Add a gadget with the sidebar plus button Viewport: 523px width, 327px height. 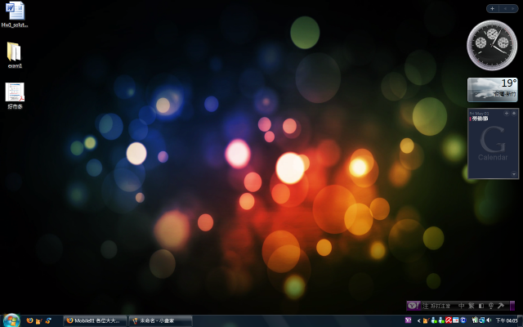tap(492, 8)
